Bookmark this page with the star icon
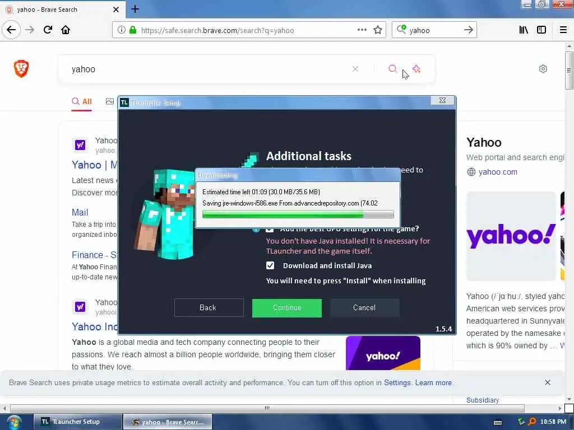The image size is (574, 430). click(x=378, y=30)
